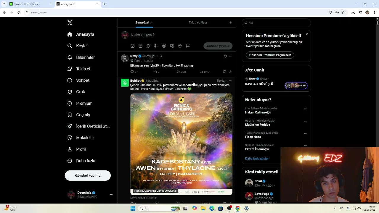
Task: Switch to the Stream - Kick Dashboard tab
Action: point(30,4)
